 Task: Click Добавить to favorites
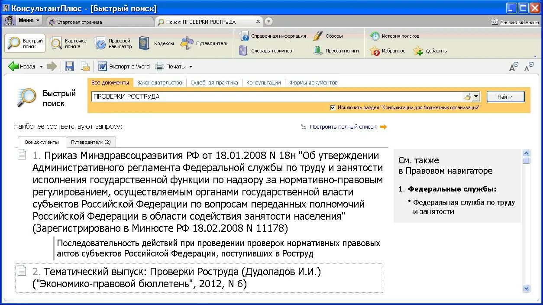click(x=430, y=51)
